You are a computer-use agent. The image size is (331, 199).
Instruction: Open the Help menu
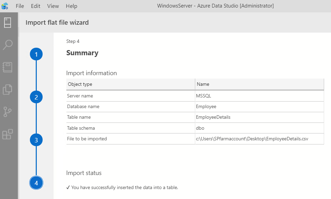pos(71,6)
